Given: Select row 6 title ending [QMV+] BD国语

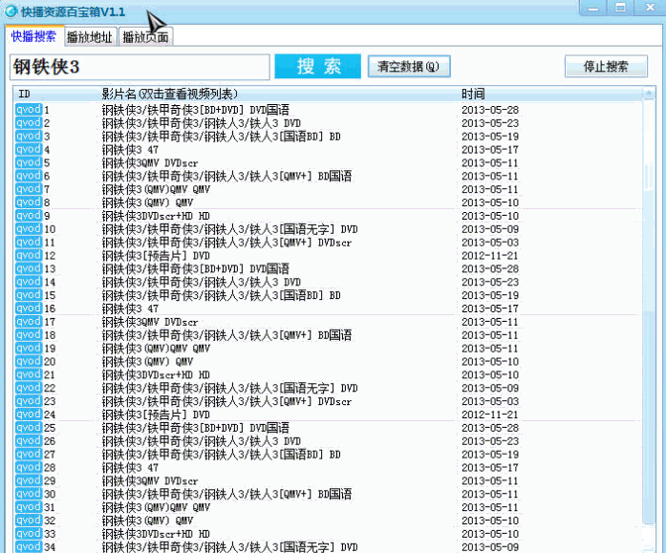Looking at the screenshot, I should (x=226, y=176).
